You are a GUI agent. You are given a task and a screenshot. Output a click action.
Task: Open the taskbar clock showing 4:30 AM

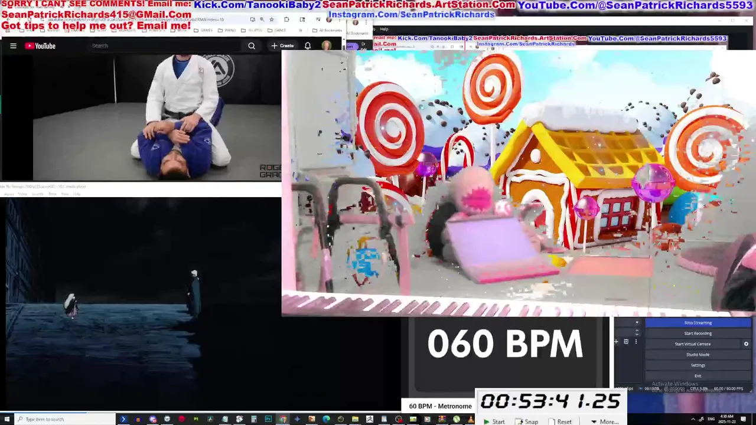[x=726, y=419]
